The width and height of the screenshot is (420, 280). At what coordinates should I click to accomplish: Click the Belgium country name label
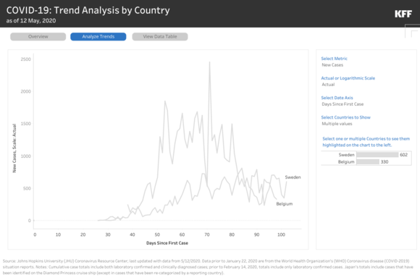coord(346,161)
